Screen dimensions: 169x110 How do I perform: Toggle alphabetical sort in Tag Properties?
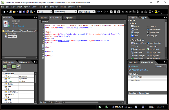pos(9,66)
